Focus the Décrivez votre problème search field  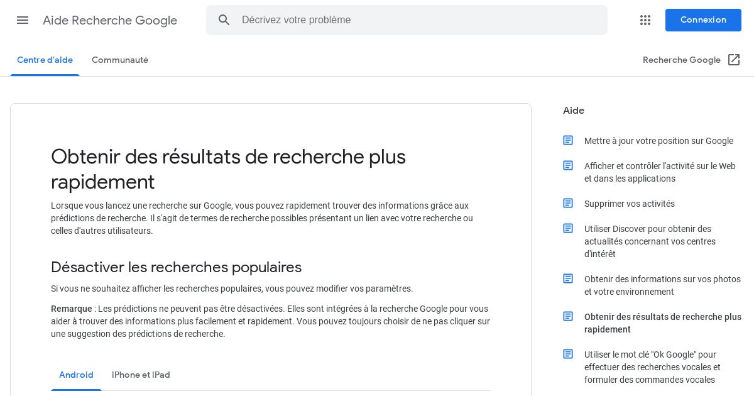tap(407, 20)
